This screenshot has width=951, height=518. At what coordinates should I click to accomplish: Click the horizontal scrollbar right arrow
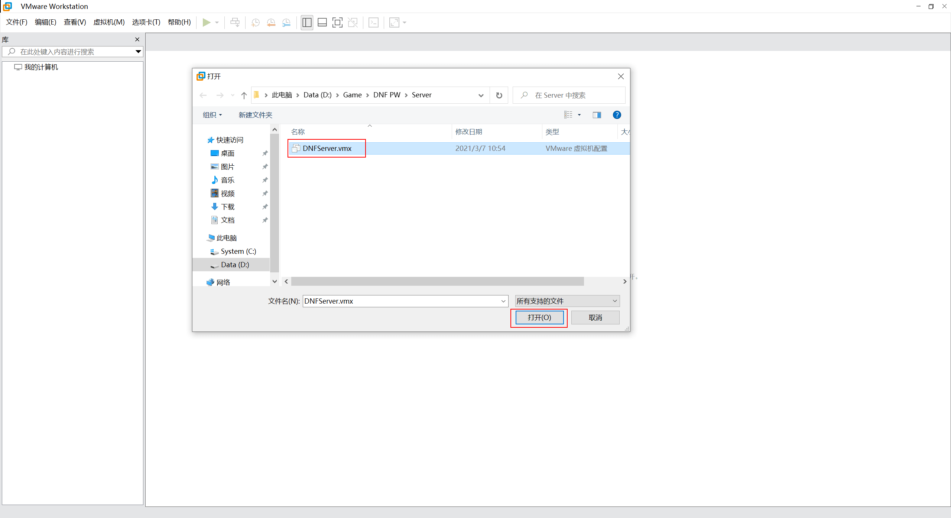[x=625, y=282]
